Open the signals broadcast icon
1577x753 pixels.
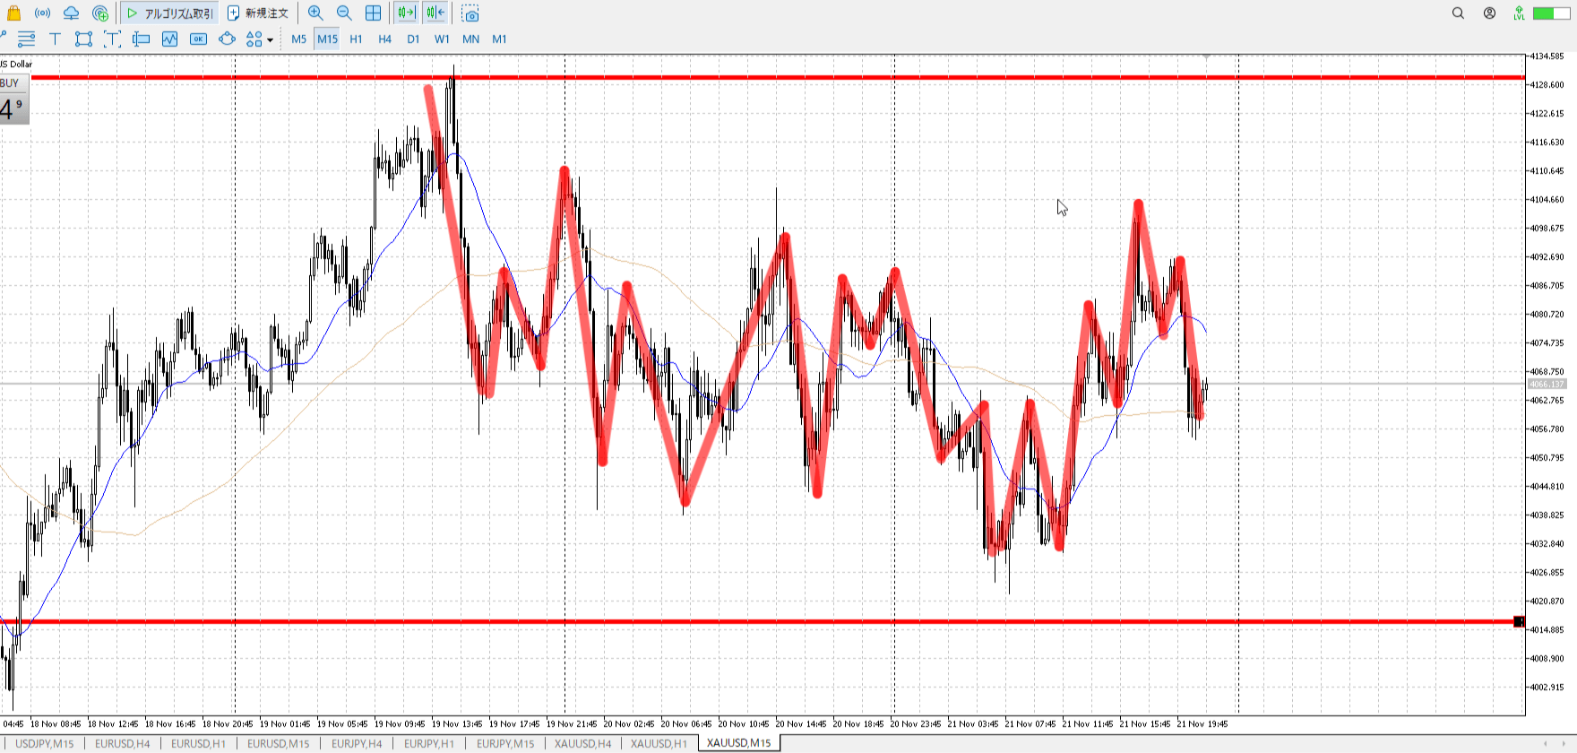(x=42, y=13)
